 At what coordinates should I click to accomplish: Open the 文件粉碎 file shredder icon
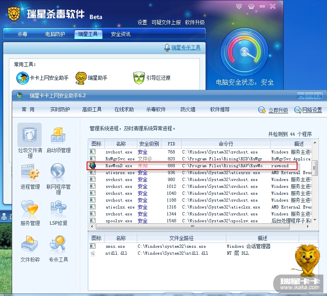[x=30, y=244]
